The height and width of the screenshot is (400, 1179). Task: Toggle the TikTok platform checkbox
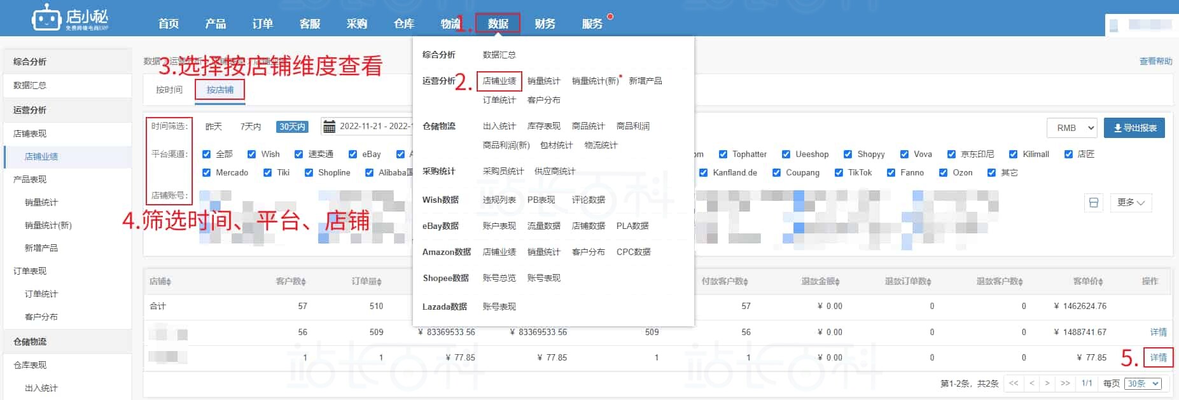coord(839,172)
